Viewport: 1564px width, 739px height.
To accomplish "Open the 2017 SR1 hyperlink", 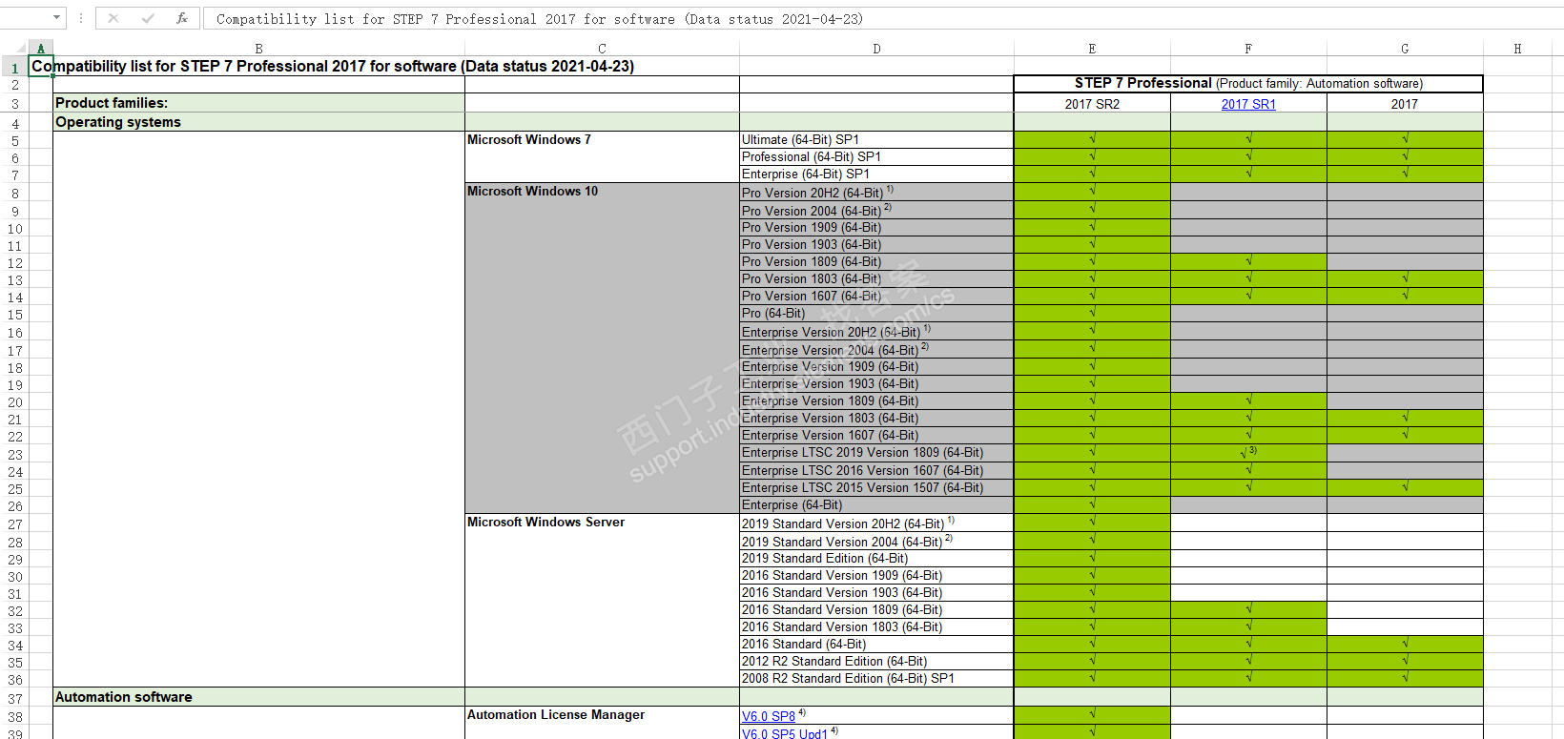I will 1248,104.
